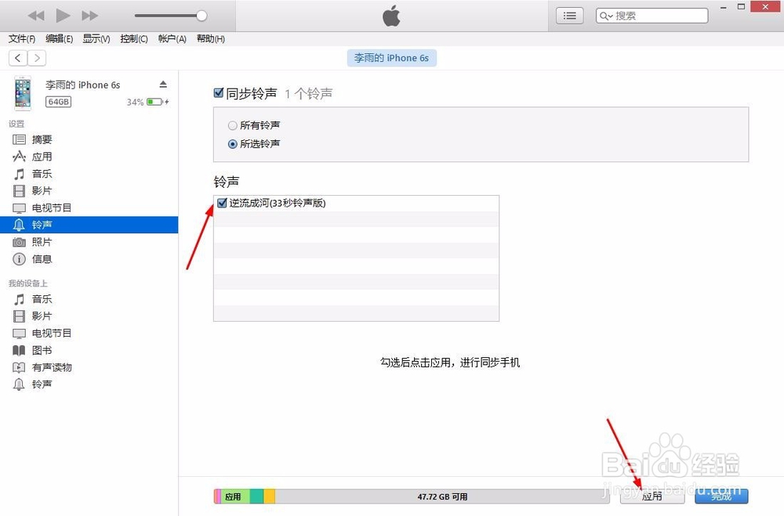Uncheck the 逆流成河 ringtone
The width and height of the screenshot is (784, 516).
click(221, 202)
